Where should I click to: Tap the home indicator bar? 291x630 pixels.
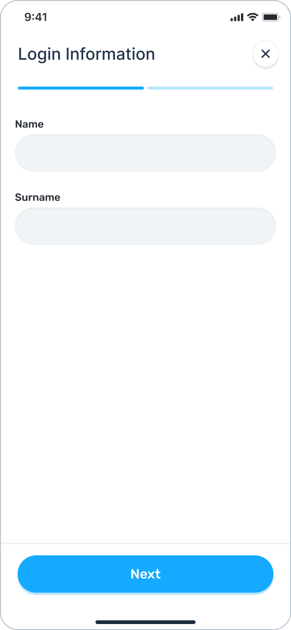pyautogui.click(x=145, y=622)
